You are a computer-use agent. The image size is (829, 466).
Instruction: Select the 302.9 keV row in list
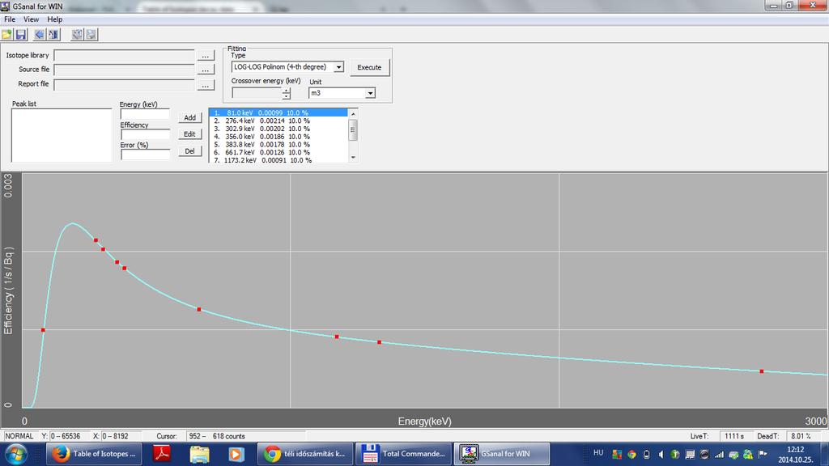(278, 129)
